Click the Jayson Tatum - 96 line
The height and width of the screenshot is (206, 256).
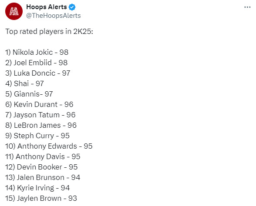pyautogui.click(x=40, y=115)
